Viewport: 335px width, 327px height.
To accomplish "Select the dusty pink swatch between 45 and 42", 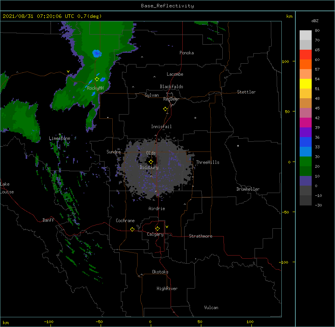I will [305, 113].
